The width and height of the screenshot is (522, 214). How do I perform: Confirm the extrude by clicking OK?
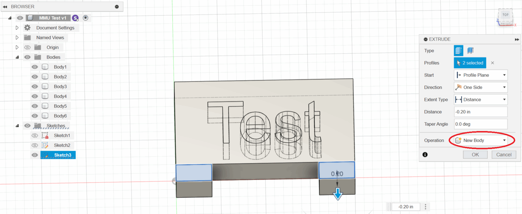(x=475, y=154)
